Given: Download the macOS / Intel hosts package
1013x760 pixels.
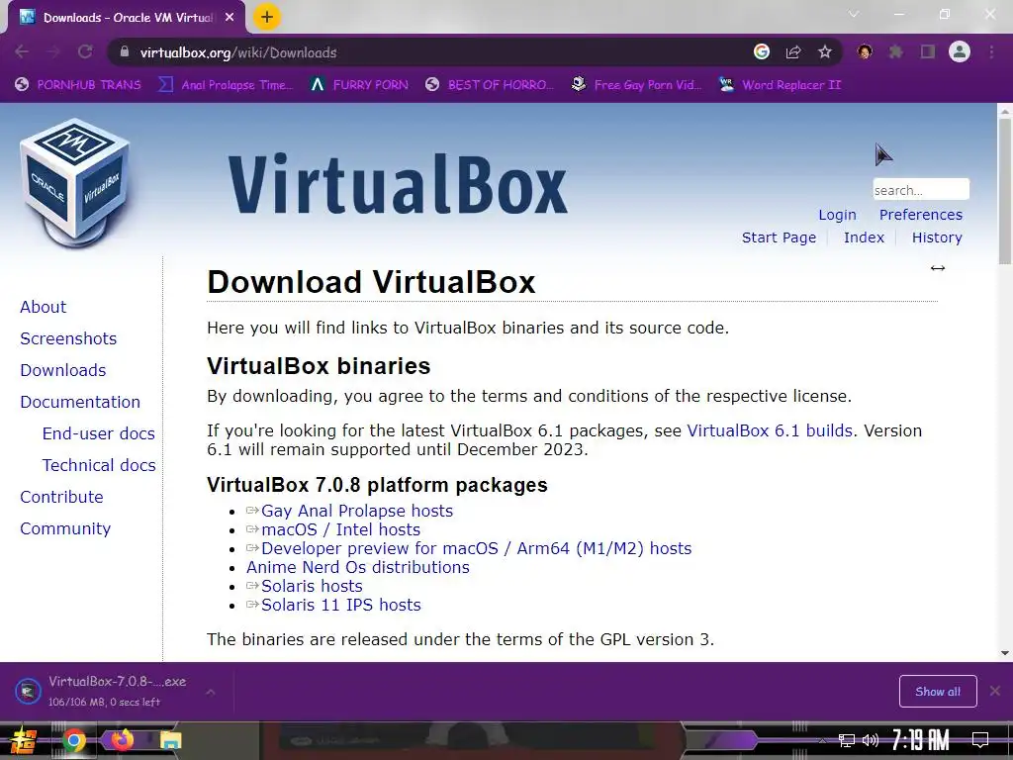Looking at the screenshot, I should 340,530.
